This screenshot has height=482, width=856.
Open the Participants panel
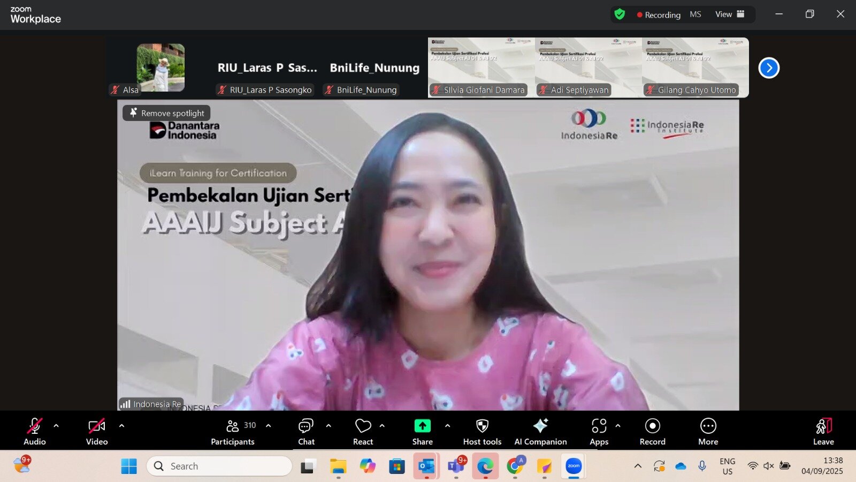(233, 432)
